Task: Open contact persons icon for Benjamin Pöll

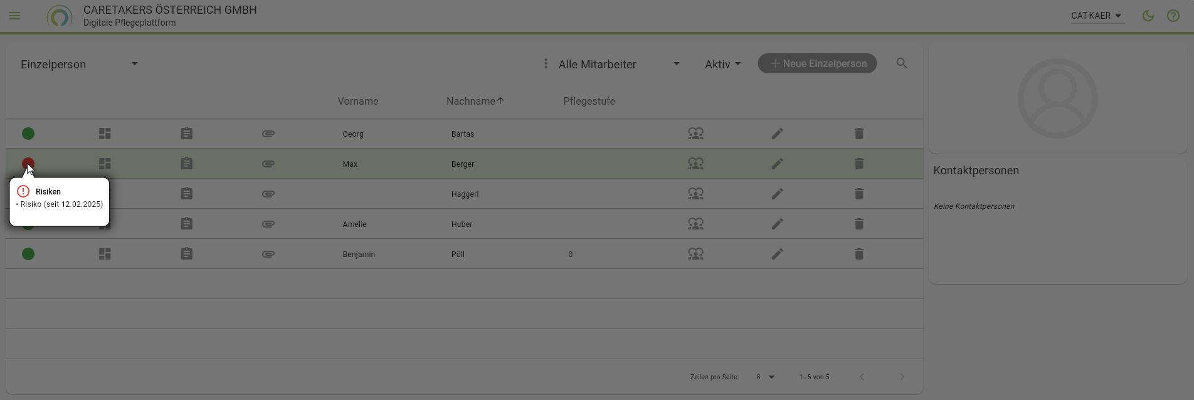Action: pos(695,254)
